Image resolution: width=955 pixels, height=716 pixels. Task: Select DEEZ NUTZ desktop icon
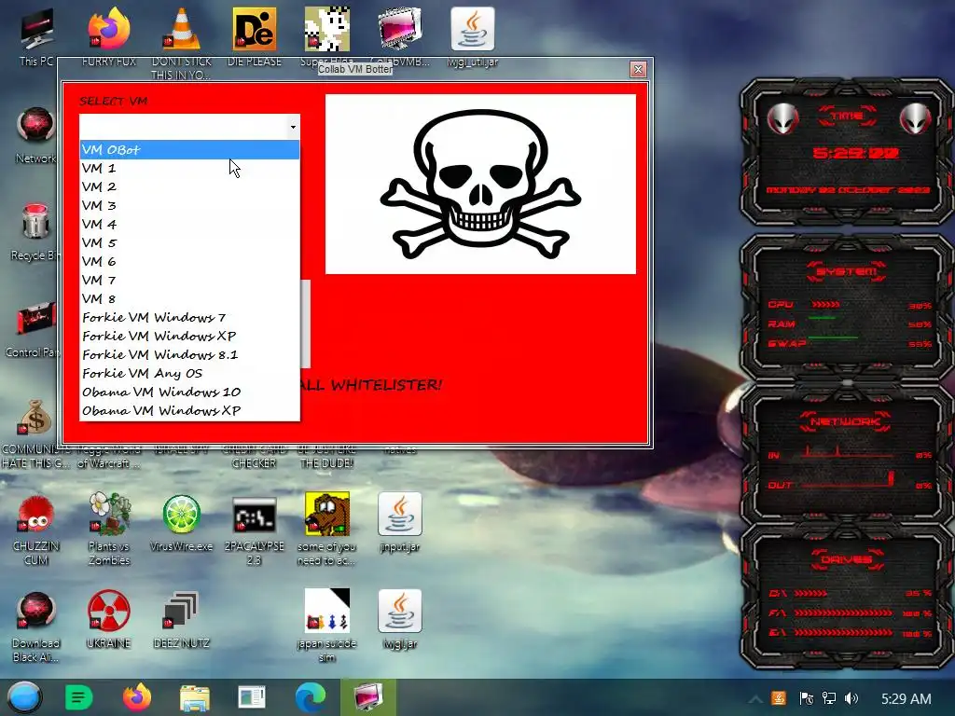[x=182, y=620]
